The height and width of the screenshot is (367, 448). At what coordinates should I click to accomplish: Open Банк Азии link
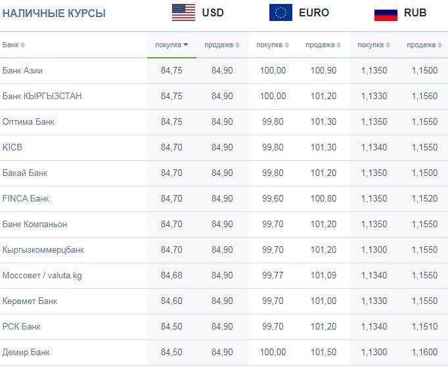point(22,70)
